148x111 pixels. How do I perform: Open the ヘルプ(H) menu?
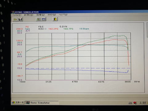63,14
